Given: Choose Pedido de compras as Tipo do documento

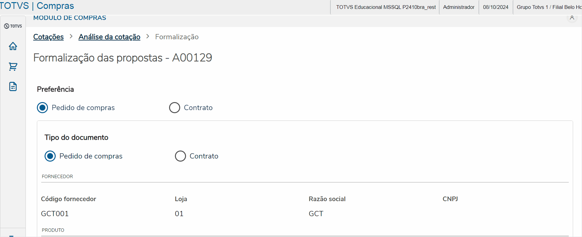Looking at the screenshot, I should point(50,156).
